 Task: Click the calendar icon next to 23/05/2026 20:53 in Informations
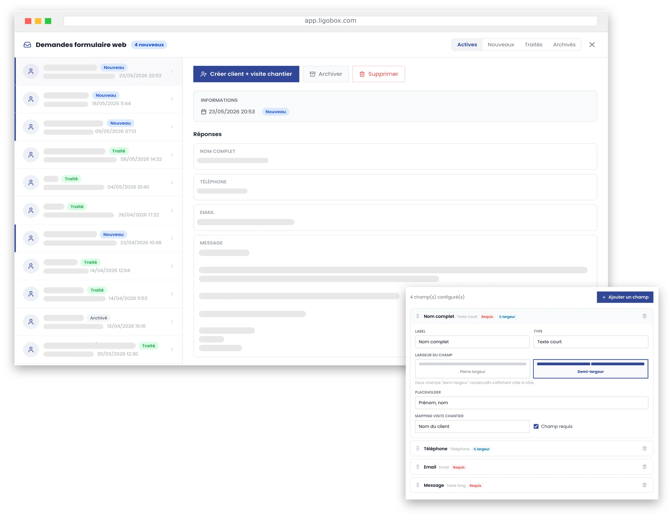[x=204, y=112]
